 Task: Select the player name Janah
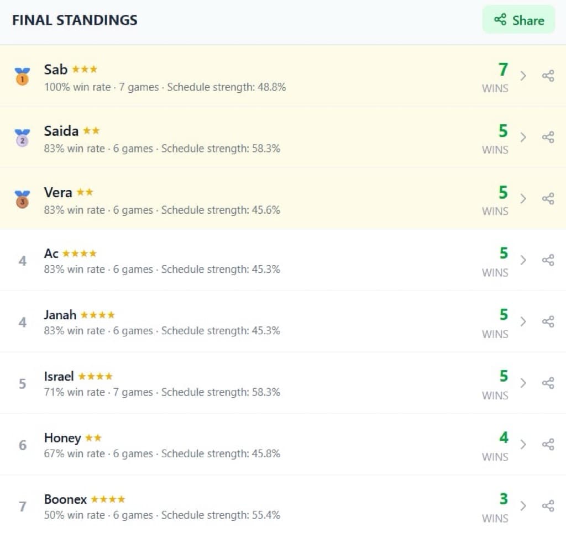(x=60, y=315)
